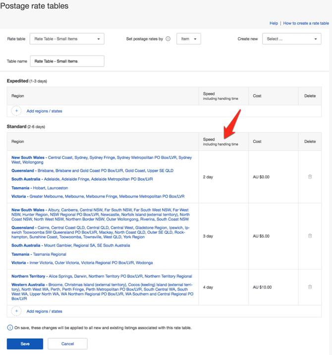Open Tasmania Regional entry
The image size is (332, 355).
click(39, 254)
